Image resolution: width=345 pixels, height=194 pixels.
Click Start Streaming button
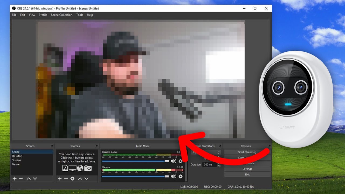[x=247, y=152]
